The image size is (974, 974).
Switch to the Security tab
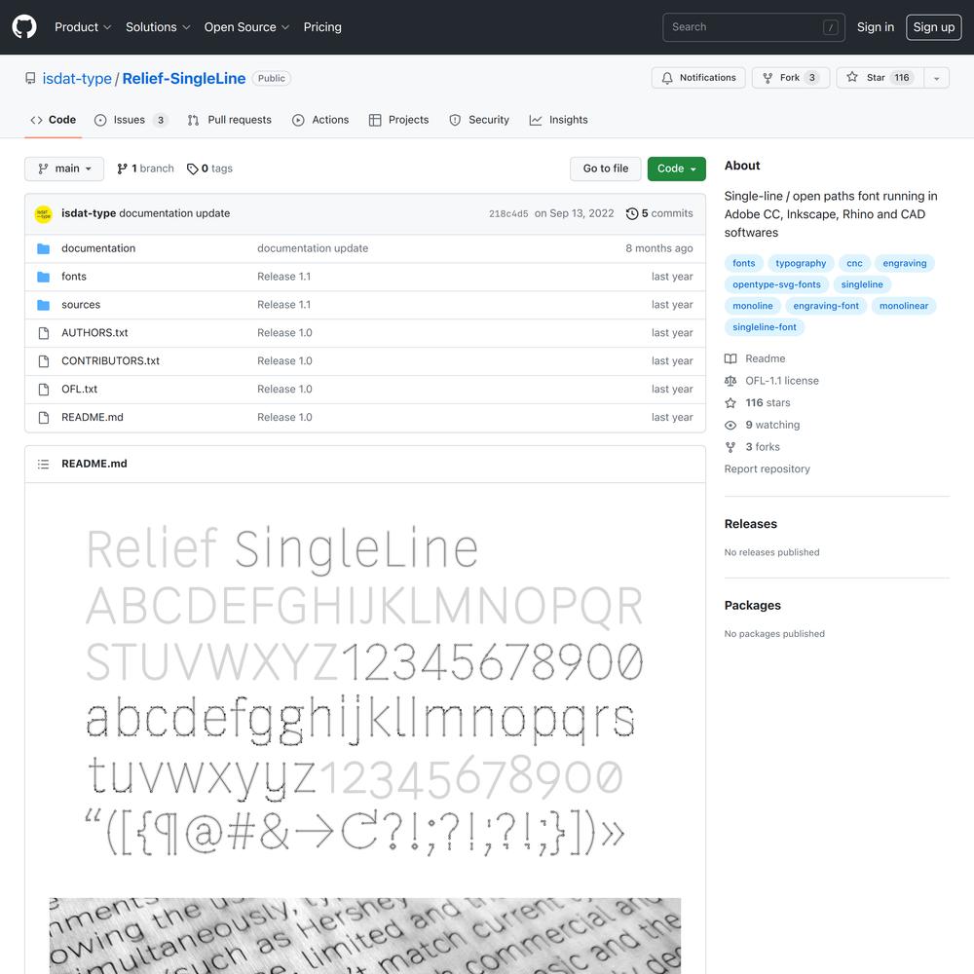(x=479, y=120)
